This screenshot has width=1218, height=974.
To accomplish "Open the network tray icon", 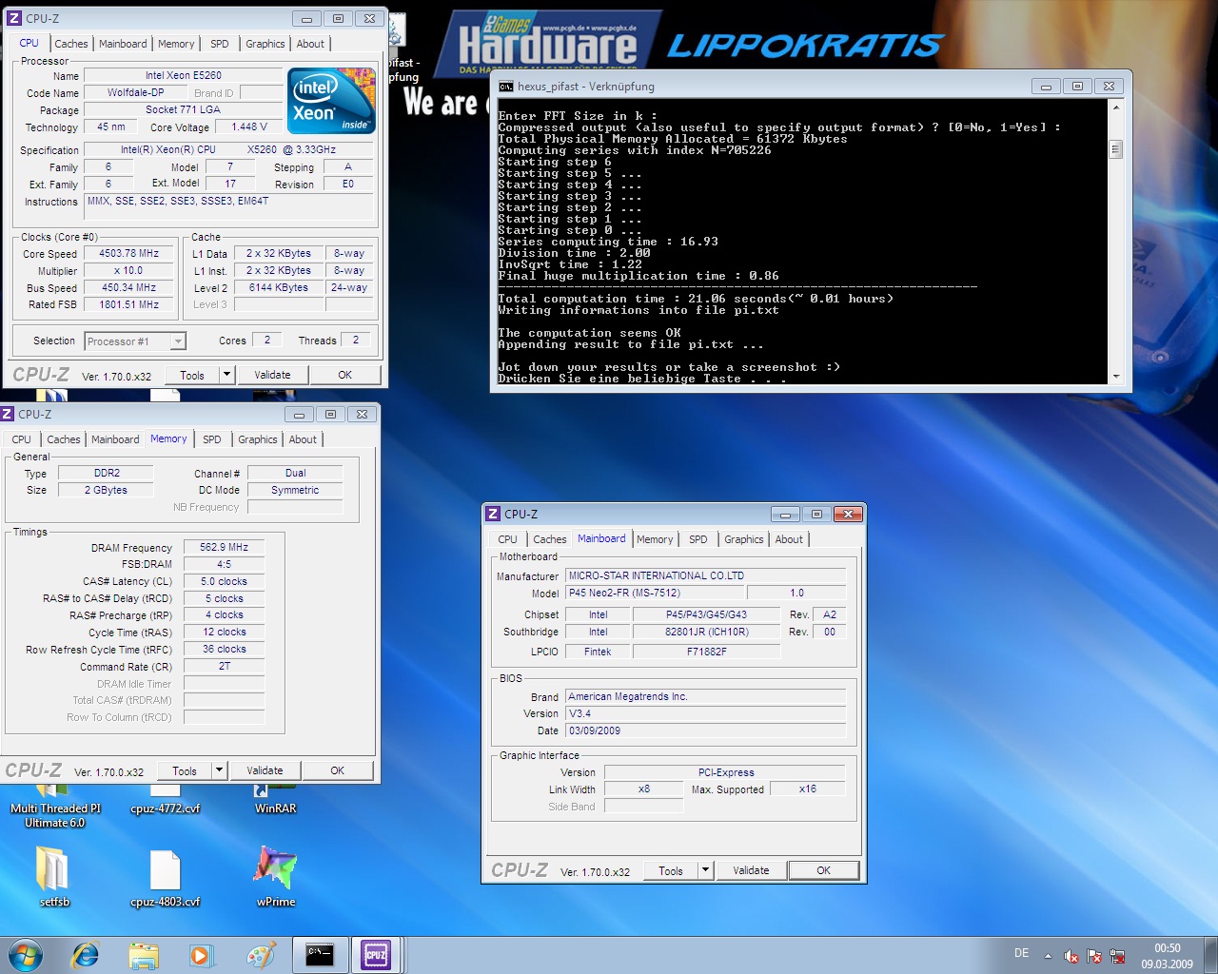I will (1117, 956).
